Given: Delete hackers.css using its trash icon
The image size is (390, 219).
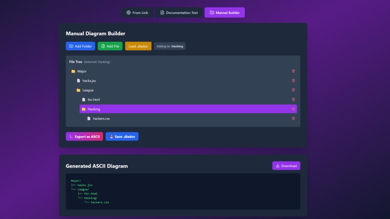Looking at the screenshot, I should (293, 118).
